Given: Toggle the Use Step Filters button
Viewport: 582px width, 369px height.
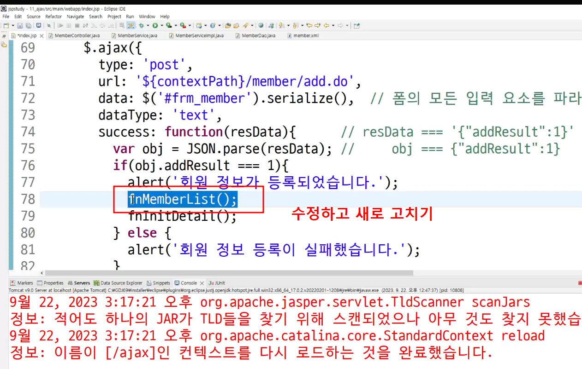Looking at the screenshot, I should click(131, 25).
